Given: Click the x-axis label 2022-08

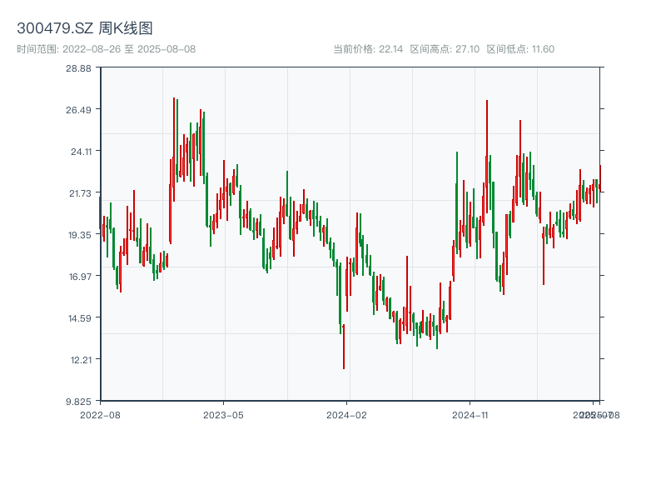Looking at the screenshot, I should (100, 415).
